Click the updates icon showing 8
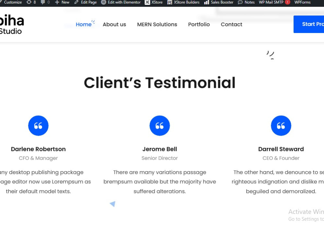The image size is (324, 243). coord(29,2)
